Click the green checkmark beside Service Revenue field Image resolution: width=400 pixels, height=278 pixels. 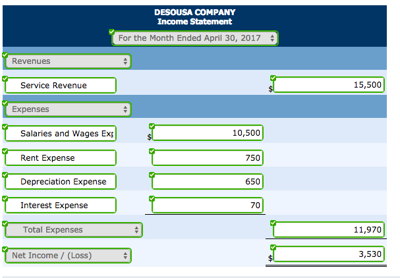(x=5, y=78)
